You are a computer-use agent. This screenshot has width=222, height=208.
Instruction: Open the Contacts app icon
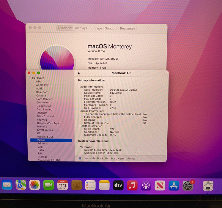[76, 185]
